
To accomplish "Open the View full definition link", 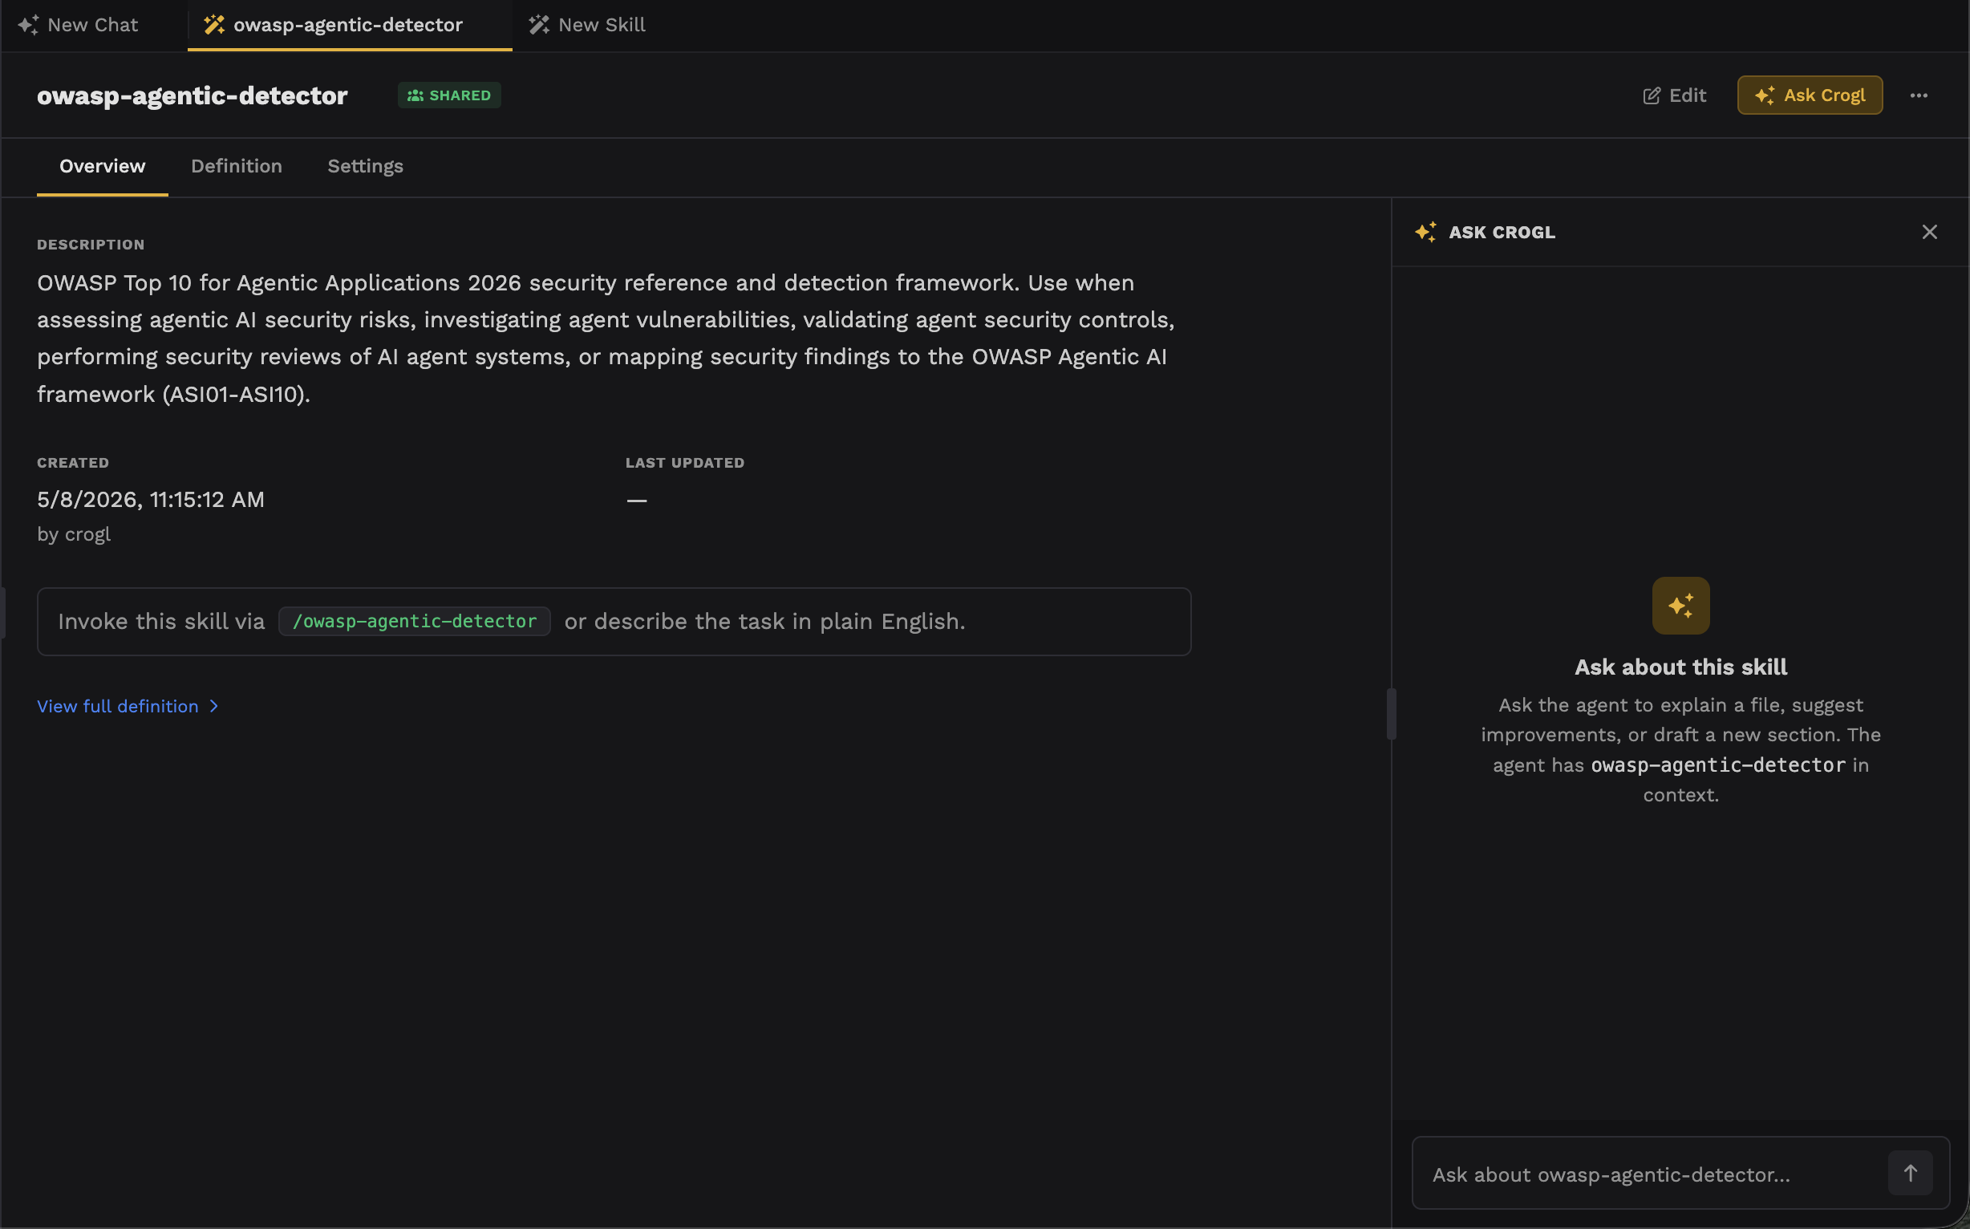I will coord(118,706).
